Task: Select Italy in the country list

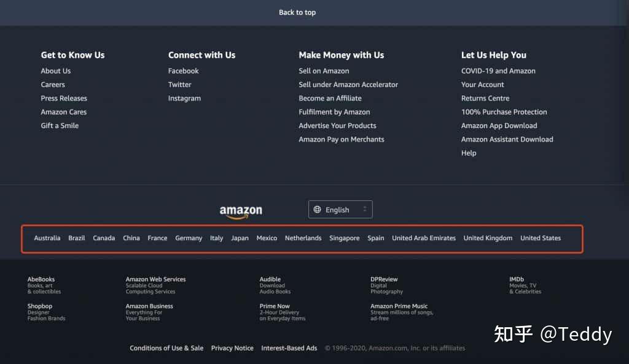Action: coord(216,238)
